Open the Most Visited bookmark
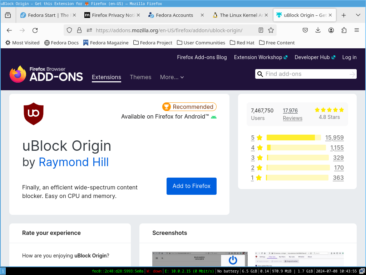Screen dimensions: 366x275 23,43
